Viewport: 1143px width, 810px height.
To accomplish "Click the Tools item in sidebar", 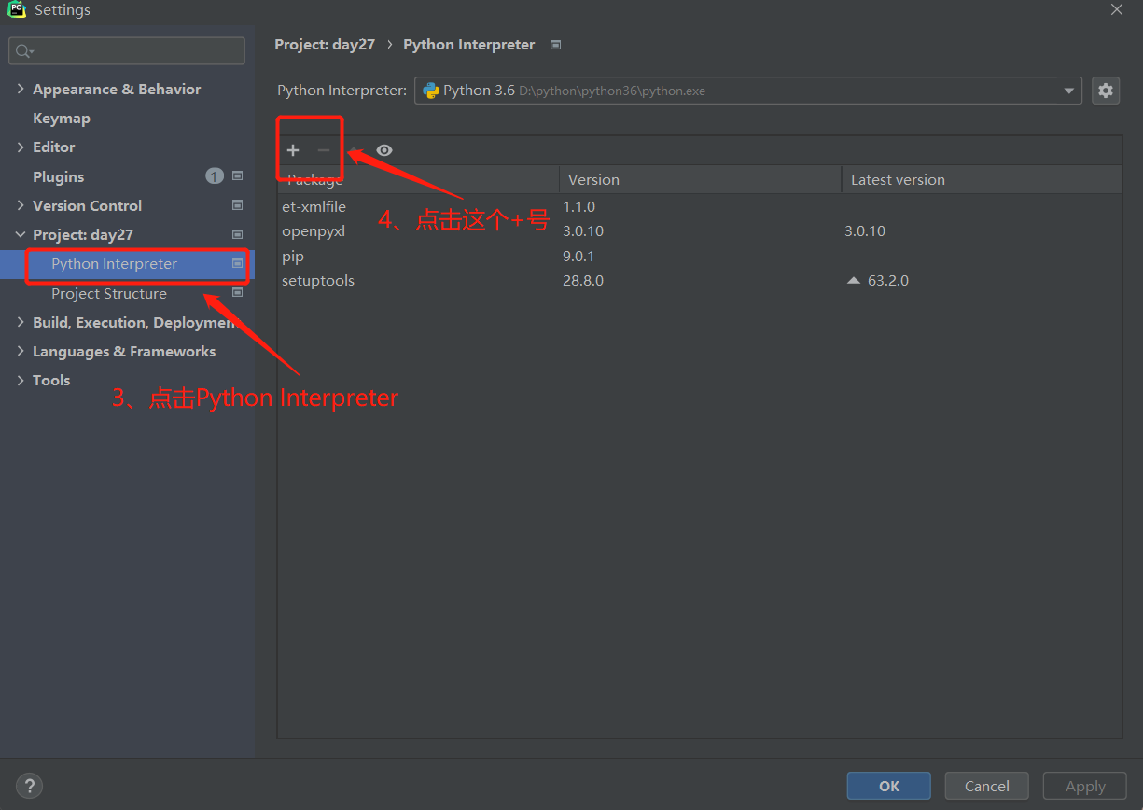I will tap(51, 380).
